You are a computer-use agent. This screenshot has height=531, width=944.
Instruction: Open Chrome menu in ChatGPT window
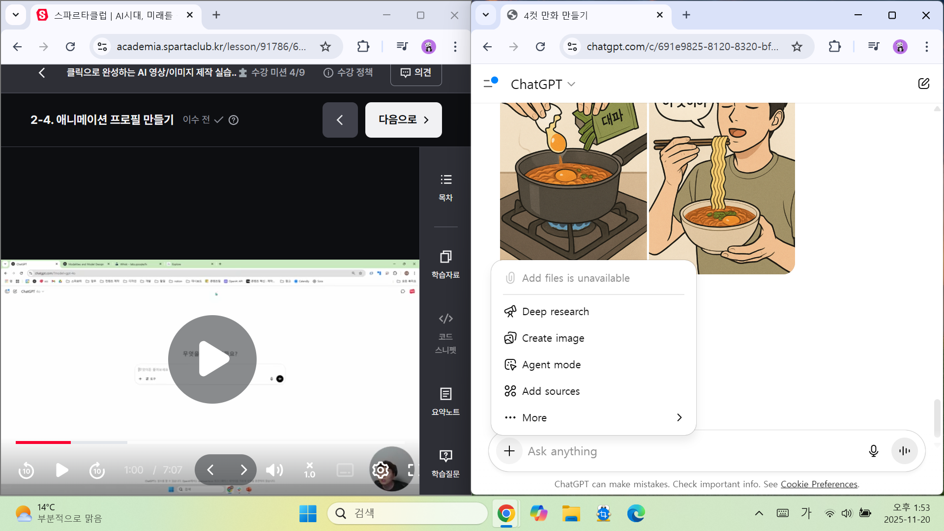927,47
